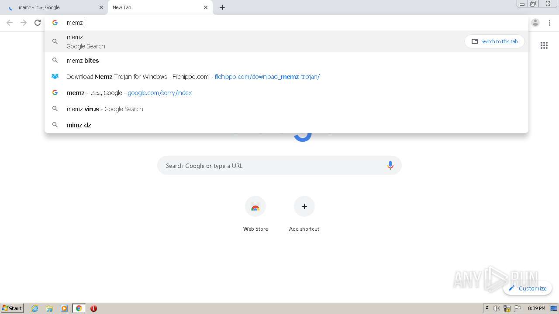The width and height of the screenshot is (559, 314).
Task: Reload the current page
Action: coord(38,23)
